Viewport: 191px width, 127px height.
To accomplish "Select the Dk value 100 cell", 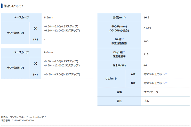I will [x=146, y=41].
